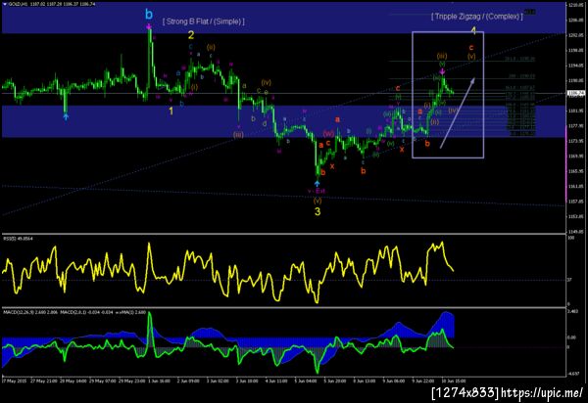This screenshot has width=588, height=403.
Task: Click the yellow wave '4' label
Action: click(473, 30)
